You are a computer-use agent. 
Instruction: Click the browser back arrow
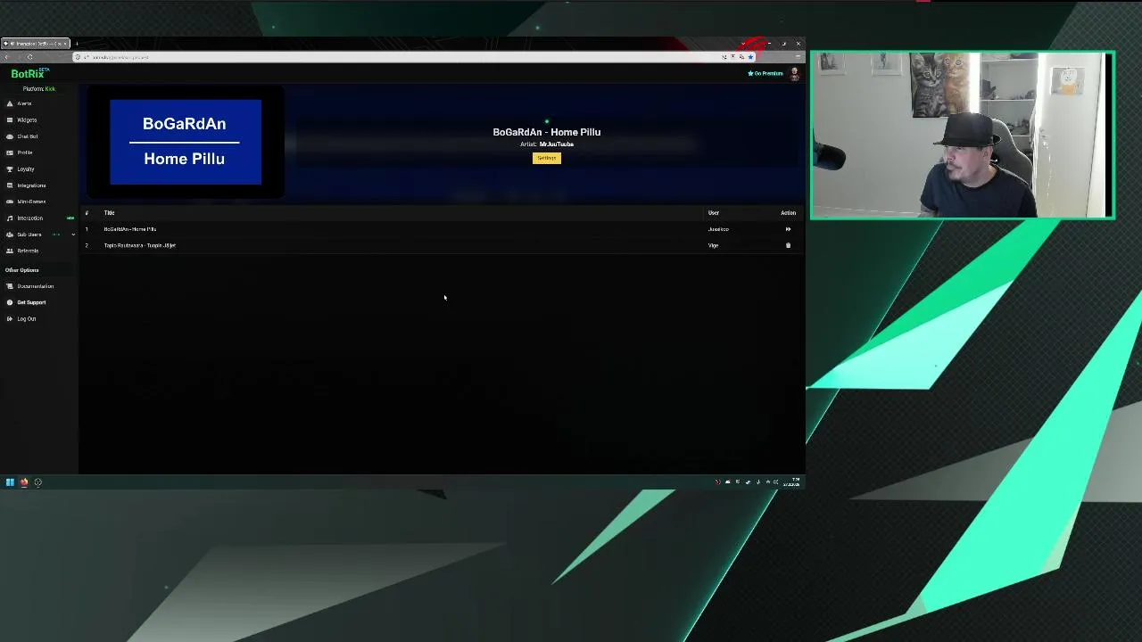[x=7, y=57]
